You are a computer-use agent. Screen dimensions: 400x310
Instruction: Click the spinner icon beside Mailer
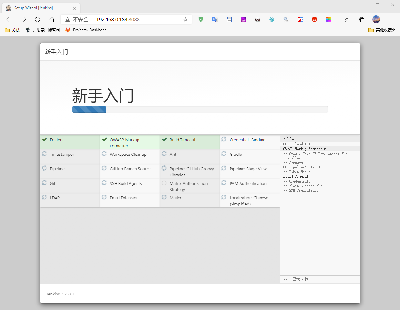(164, 197)
